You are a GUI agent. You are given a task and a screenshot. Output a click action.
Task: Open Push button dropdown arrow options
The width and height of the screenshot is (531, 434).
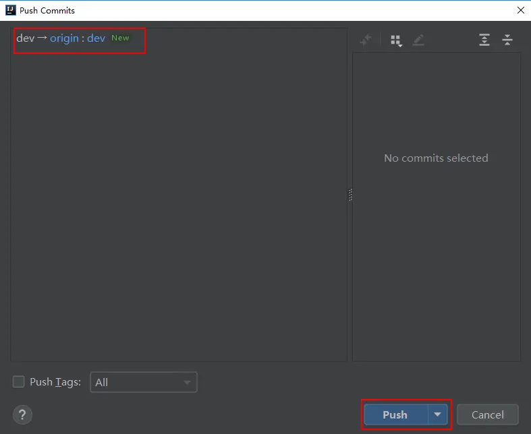click(x=437, y=414)
